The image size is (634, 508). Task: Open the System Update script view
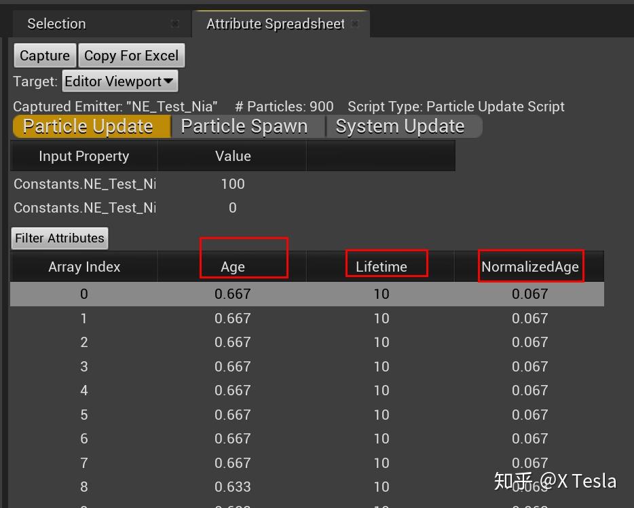(x=399, y=126)
